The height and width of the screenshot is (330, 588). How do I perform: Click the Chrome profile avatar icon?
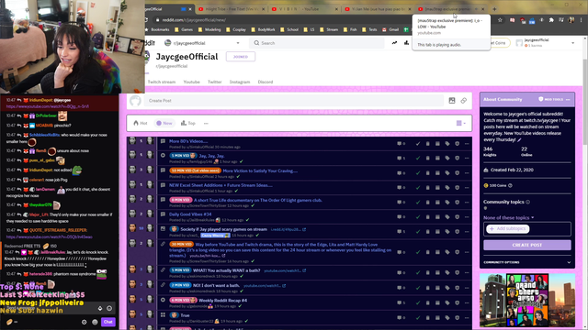point(571,20)
